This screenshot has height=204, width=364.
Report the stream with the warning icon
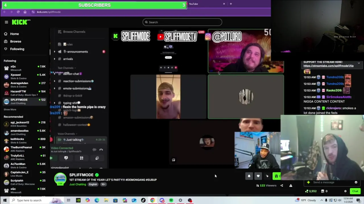pyautogui.click(x=291, y=186)
